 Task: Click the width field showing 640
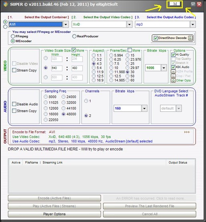57,68
